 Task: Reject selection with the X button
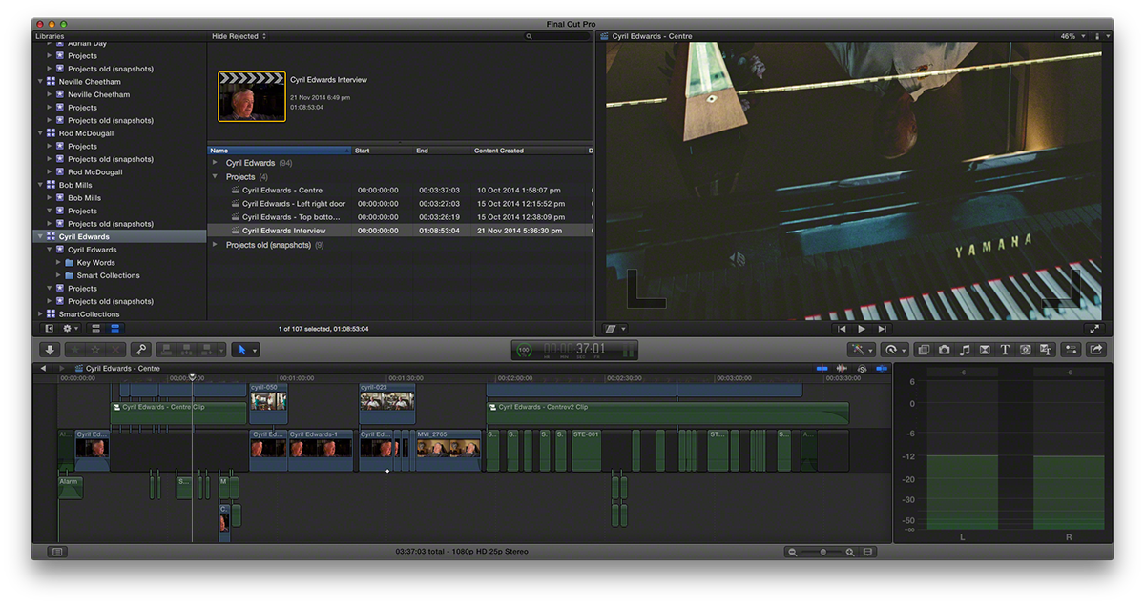click(114, 350)
